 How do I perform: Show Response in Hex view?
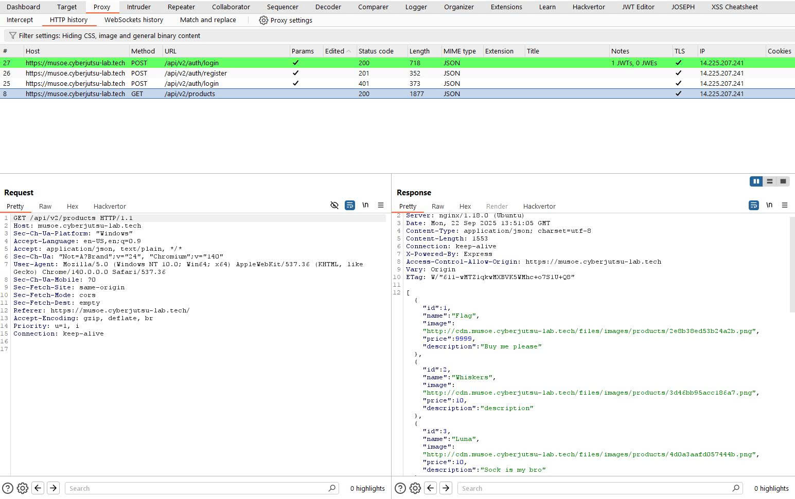pos(465,206)
